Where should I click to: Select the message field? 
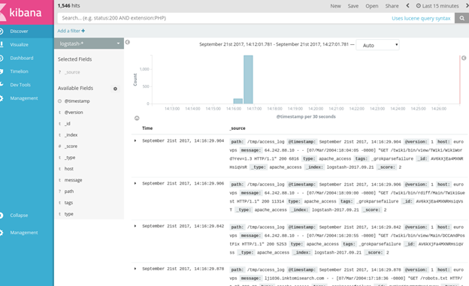click(x=73, y=180)
